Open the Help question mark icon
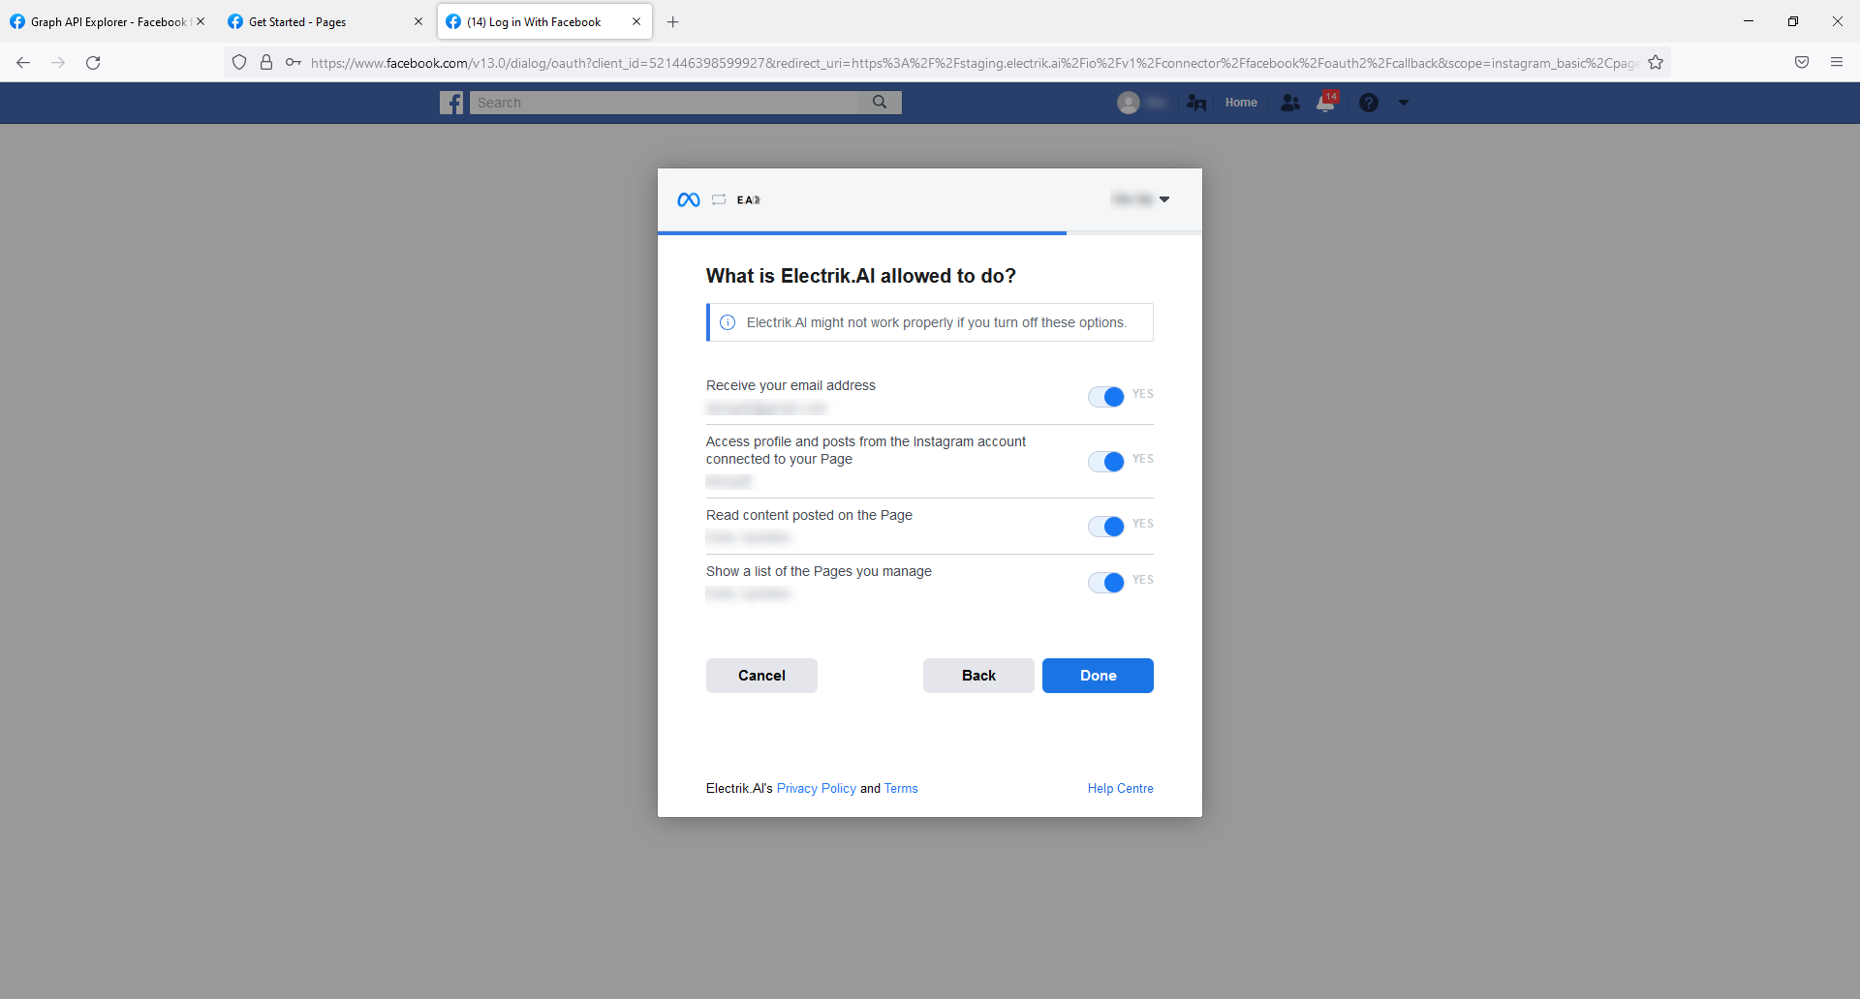The image size is (1860, 999). pos(1369,102)
